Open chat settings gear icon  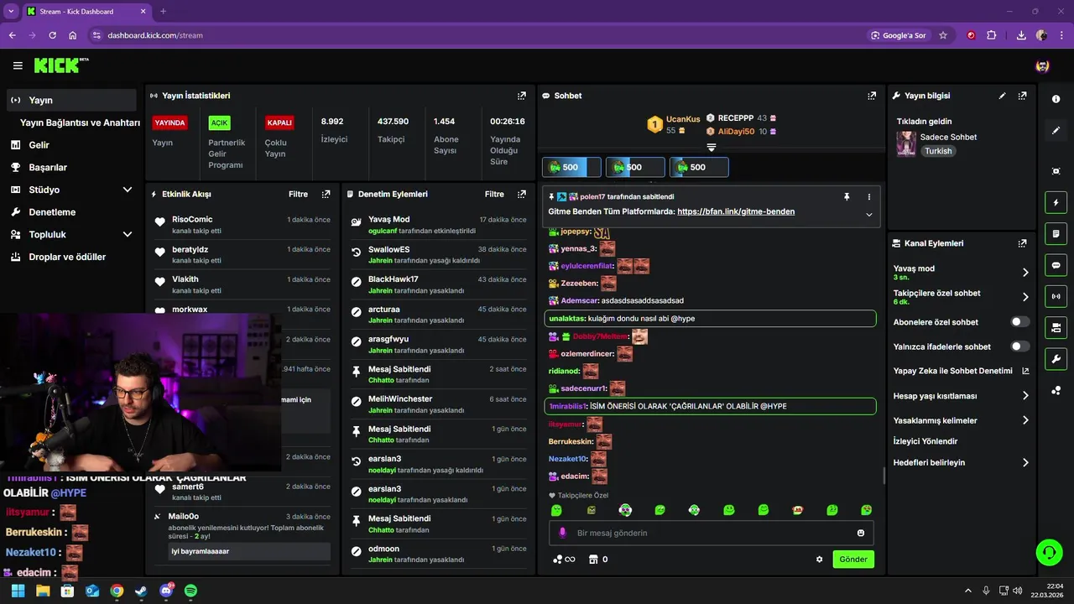[x=820, y=560]
